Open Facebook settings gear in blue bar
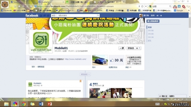 (161, 15)
